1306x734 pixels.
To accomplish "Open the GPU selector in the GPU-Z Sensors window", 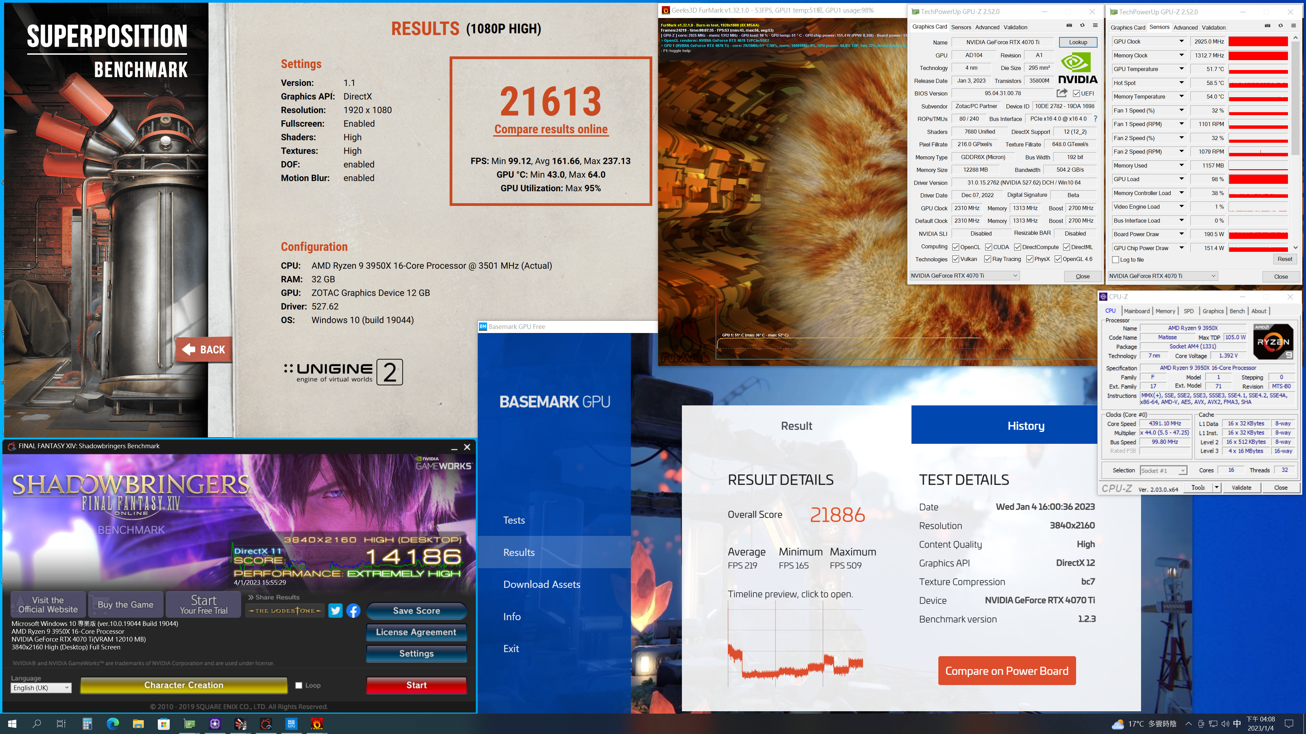I will pyautogui.click(x=1163, y=276).
